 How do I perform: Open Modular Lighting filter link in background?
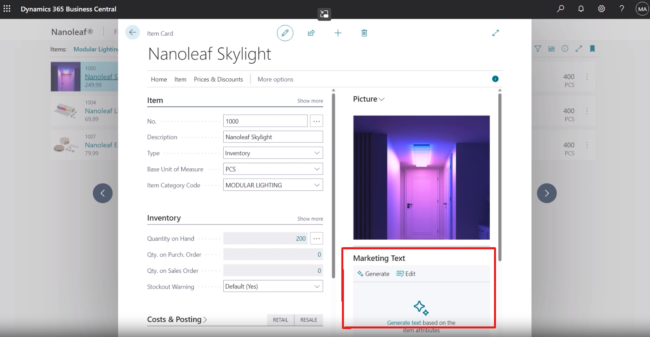coord(96,49)
